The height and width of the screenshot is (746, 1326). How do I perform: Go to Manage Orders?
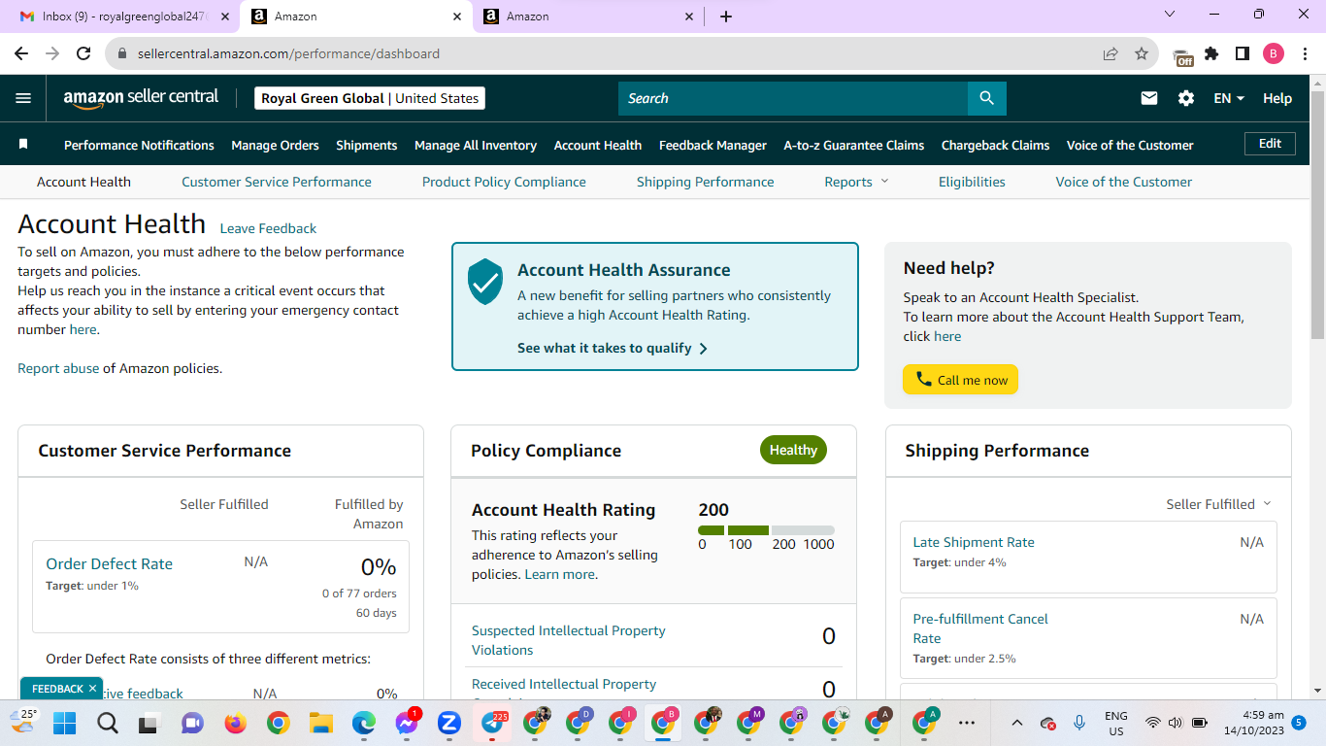[275, 145]
